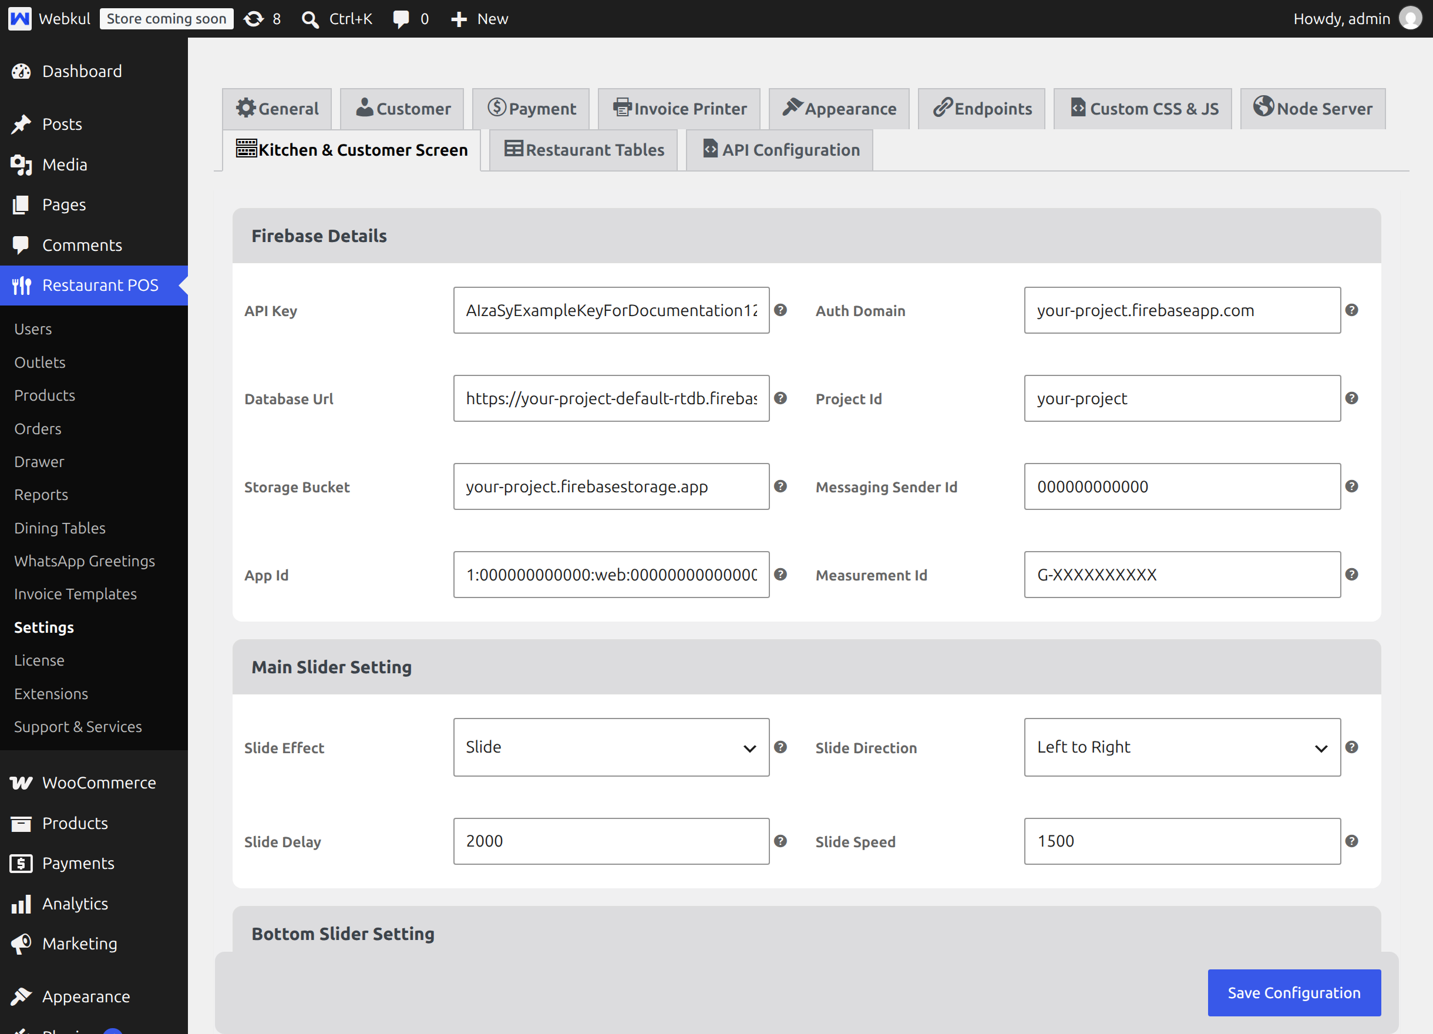Open the API Configuration tab
This screenshot has width=1433, height=1034.
(780, 150)
